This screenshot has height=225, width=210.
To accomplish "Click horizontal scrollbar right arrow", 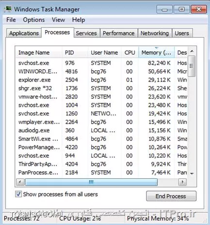I will tap(183, 182).
